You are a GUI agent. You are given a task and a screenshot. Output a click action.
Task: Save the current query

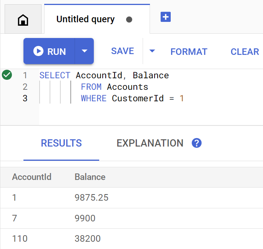(x=122, y=51)
